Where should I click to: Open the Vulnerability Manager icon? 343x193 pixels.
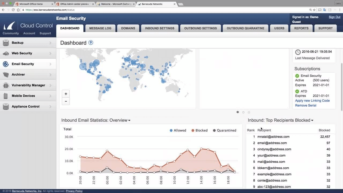6,85
